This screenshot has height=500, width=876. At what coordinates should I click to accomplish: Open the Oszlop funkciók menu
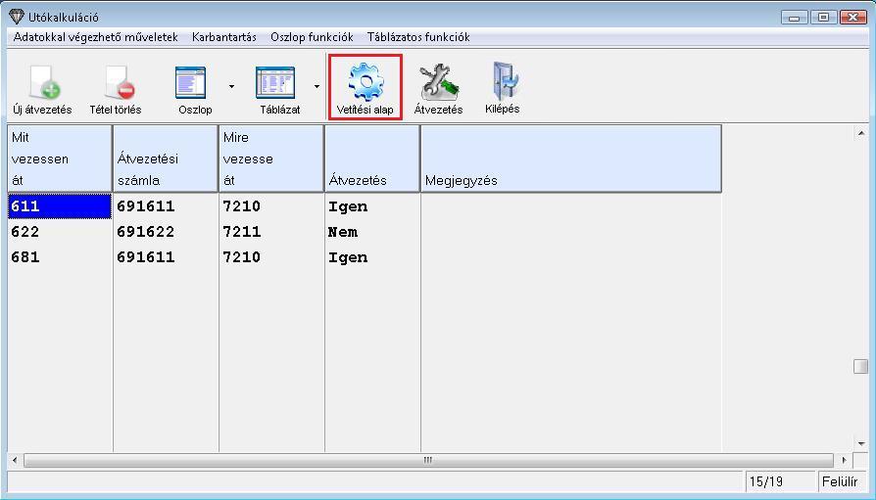312,37
